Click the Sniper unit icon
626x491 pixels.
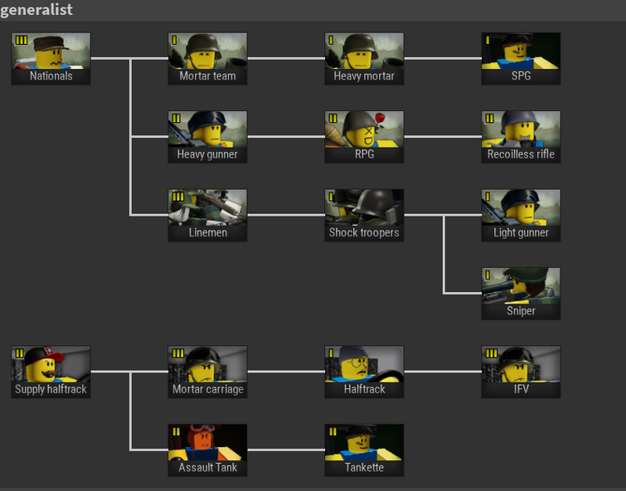pyautogui.click(x=521, y=294)
